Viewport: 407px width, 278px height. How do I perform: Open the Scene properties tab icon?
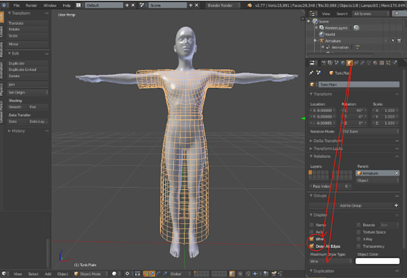tap(336, 63)
